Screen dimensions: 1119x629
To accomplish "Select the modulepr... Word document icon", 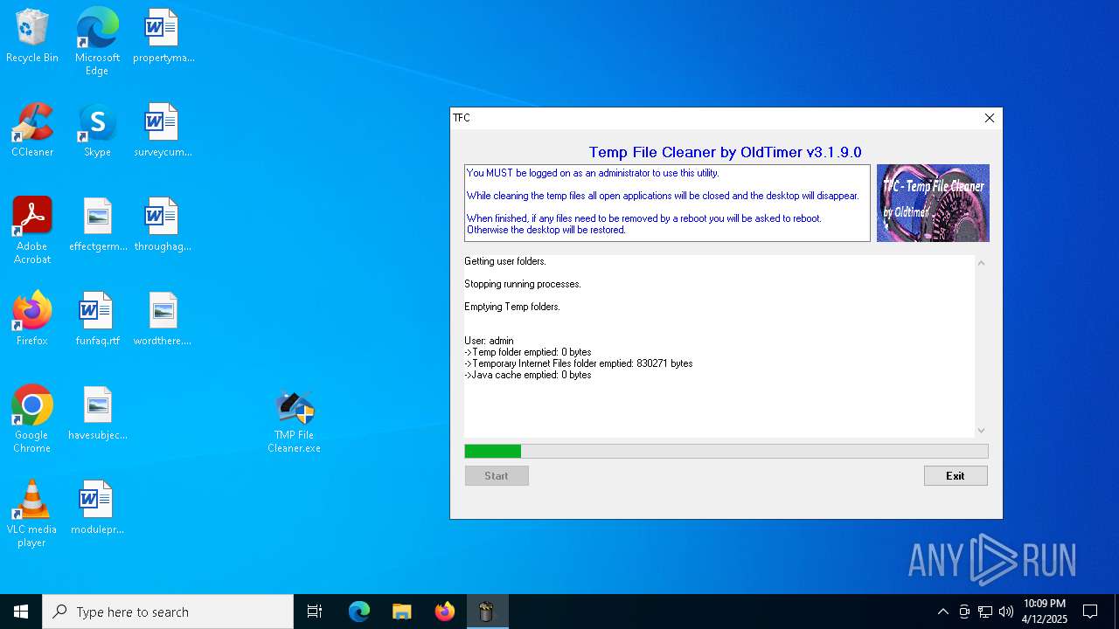I will pos(97,508).
